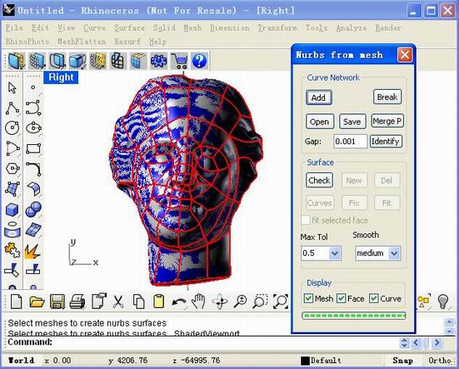This screenshot has width=459, height=369.
Task: Pick the arc tool
Action: click(12, 148)
